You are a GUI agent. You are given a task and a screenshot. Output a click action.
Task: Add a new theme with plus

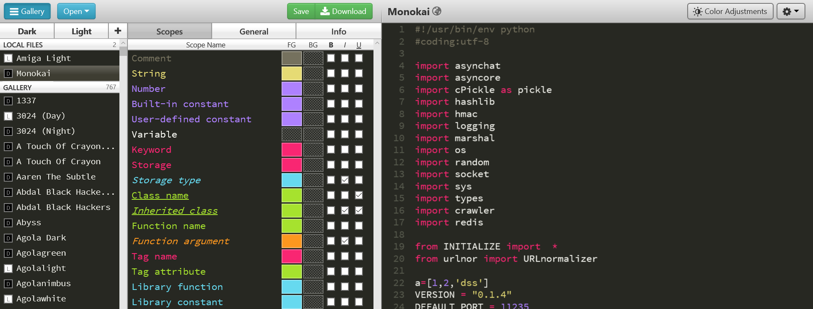pyautogui.click(x=118, y=31)
